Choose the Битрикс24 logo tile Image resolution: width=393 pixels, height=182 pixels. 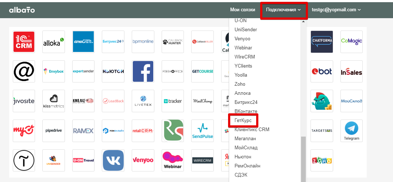tap(113, 42)
